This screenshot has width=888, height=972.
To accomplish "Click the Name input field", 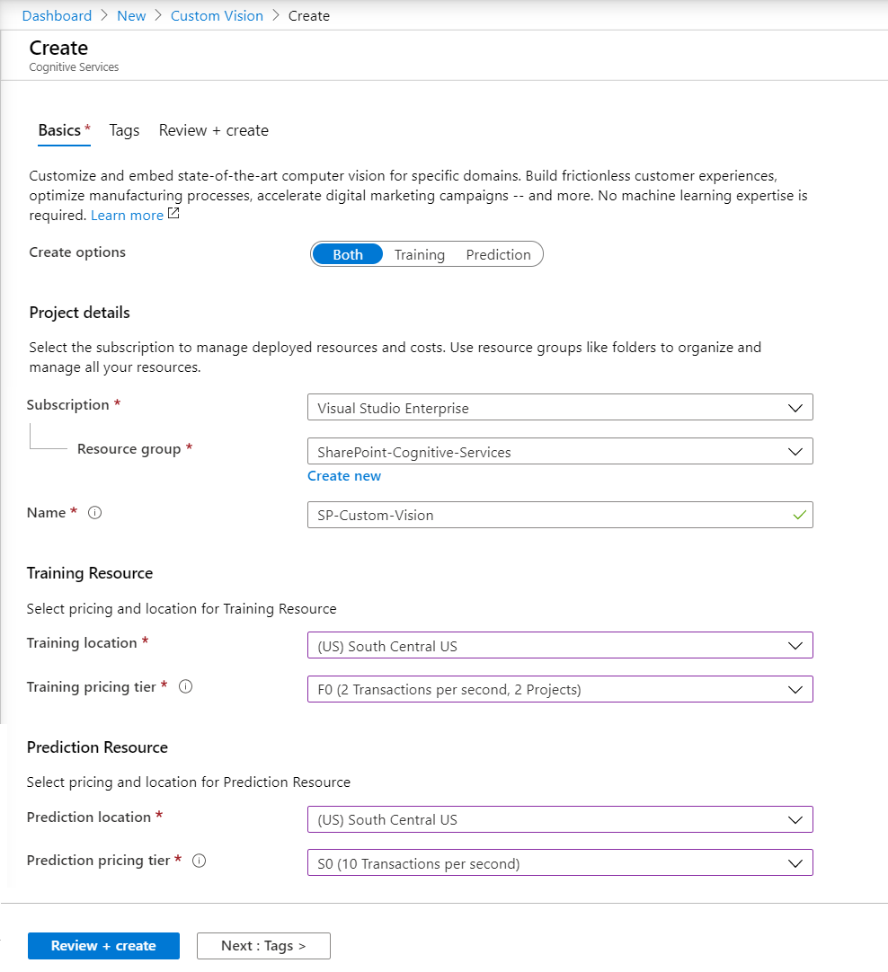I will click(548, 515).
